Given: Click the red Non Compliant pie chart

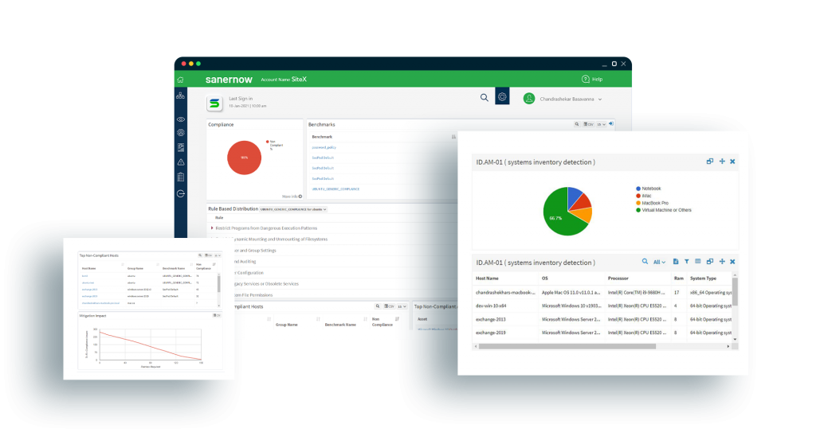Looking at the screenshot, I should pos(244,158).
